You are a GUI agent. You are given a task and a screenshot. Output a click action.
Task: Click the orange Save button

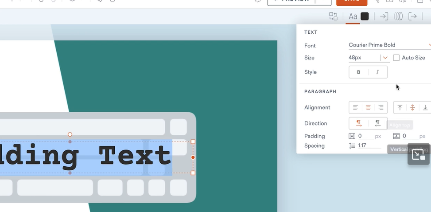(x=351, y=1)
